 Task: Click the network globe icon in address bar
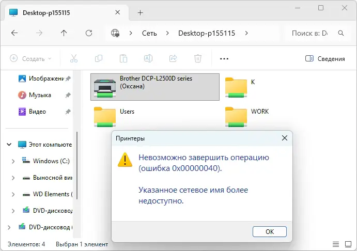pos(115,33)
